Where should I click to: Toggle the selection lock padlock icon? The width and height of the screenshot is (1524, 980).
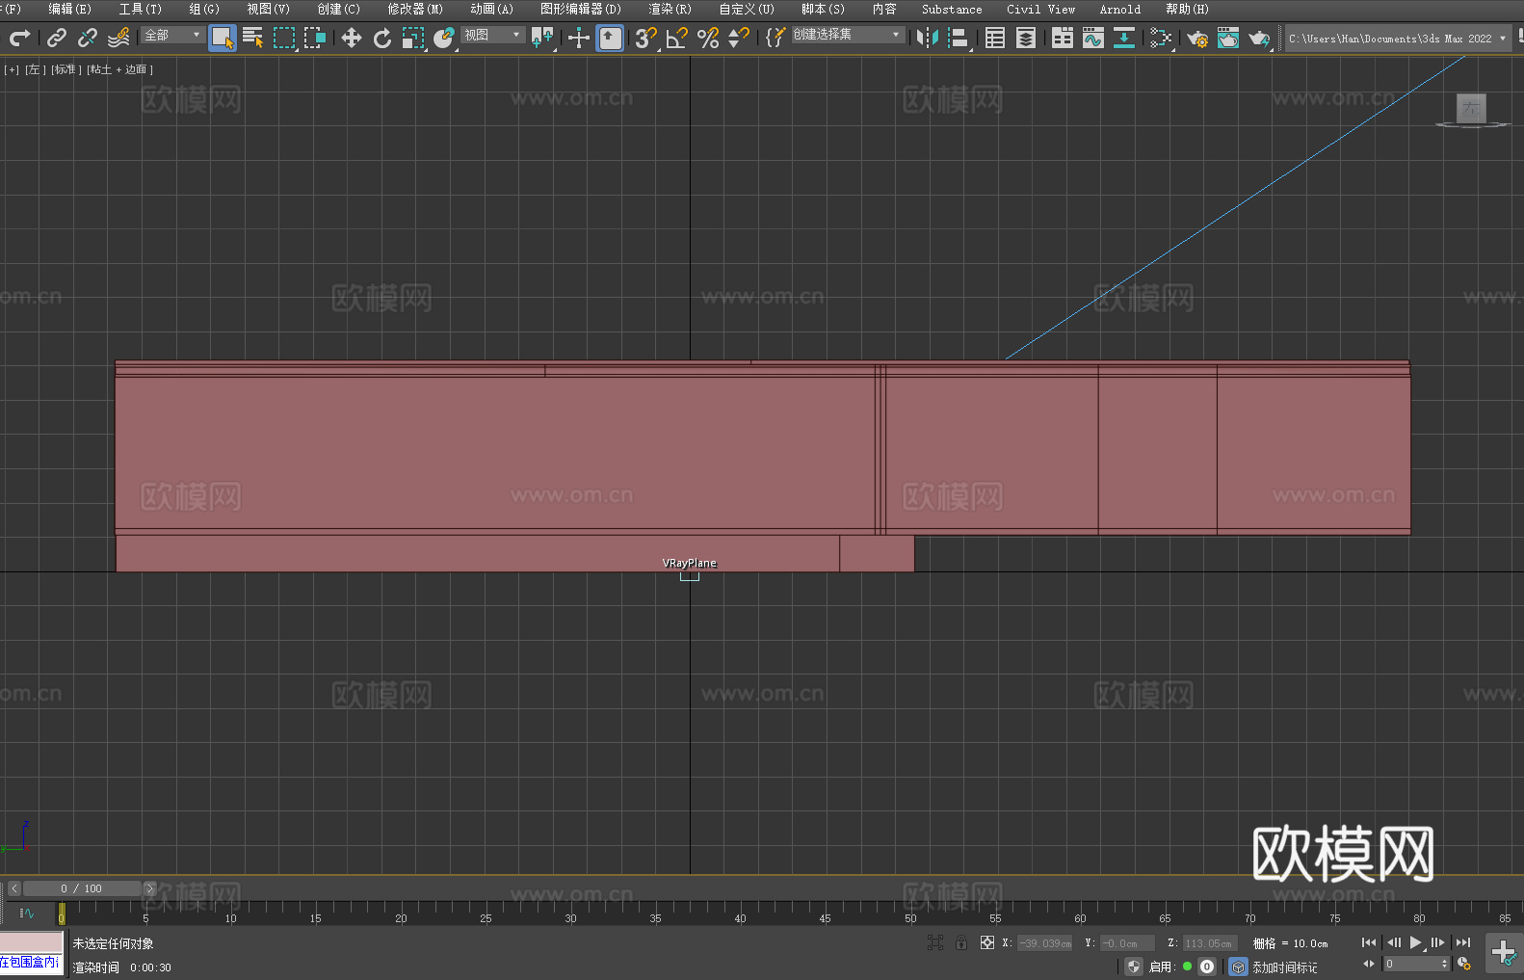point(961,942)
